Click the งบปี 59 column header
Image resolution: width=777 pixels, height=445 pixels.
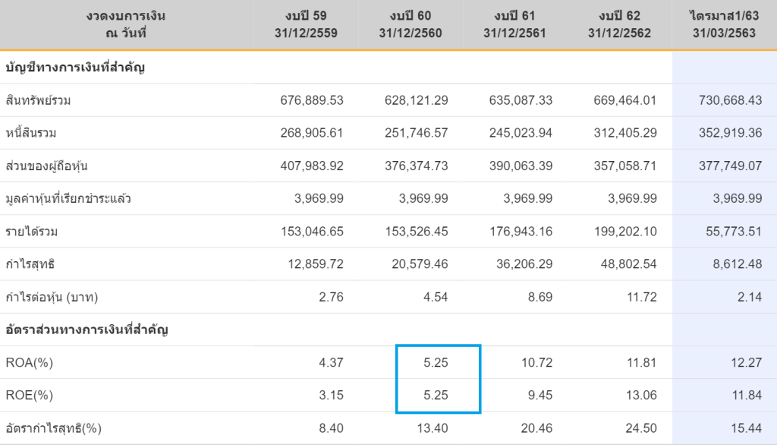pyautogui.click(x=308, y=25)
